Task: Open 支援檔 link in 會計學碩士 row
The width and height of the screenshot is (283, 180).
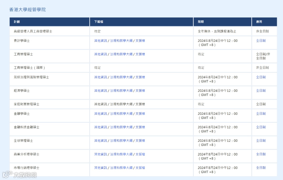Action: (x=140, y=41)
